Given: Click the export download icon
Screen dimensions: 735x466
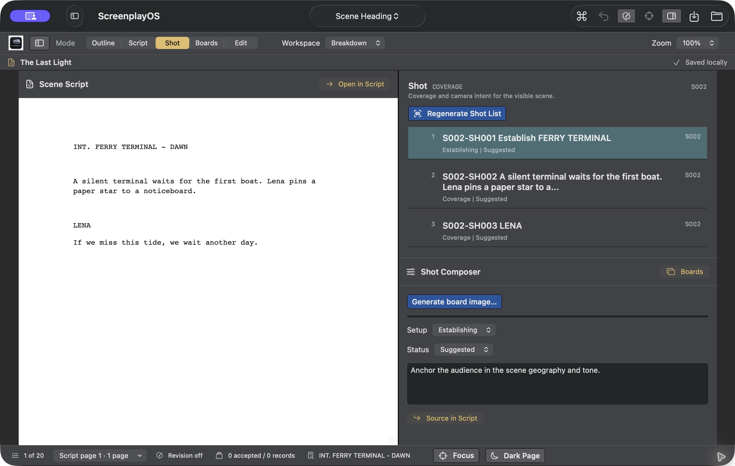Looking at the screenshot, I should pyautogui.click(x=694, y=16).
